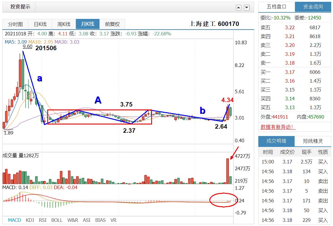Viewport: 333px width, 226px height.
Task: Click the 现手 value 171
Action: pyautogui.click(x=306, y=201)
